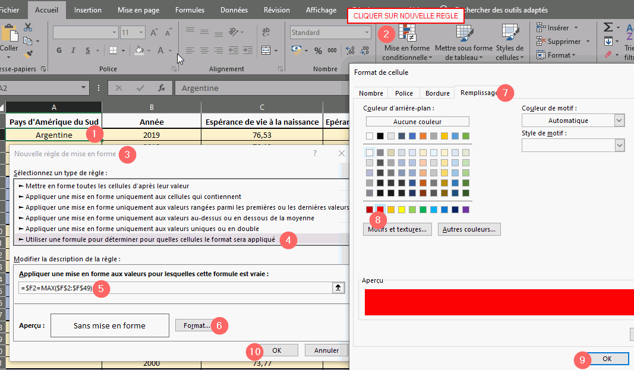Expand the Style de motif dropdown

(x=620, y=146)
